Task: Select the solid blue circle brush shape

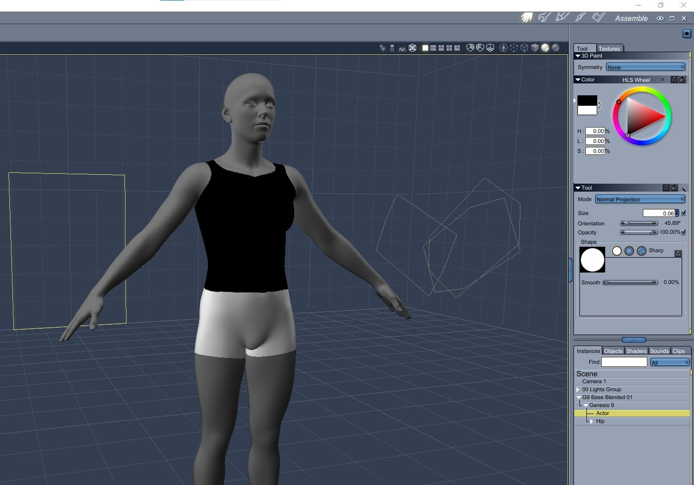Action: (x=629, y=251)
